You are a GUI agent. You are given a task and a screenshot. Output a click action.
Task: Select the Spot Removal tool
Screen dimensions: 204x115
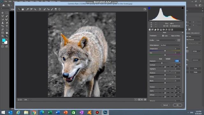point(45,9)
